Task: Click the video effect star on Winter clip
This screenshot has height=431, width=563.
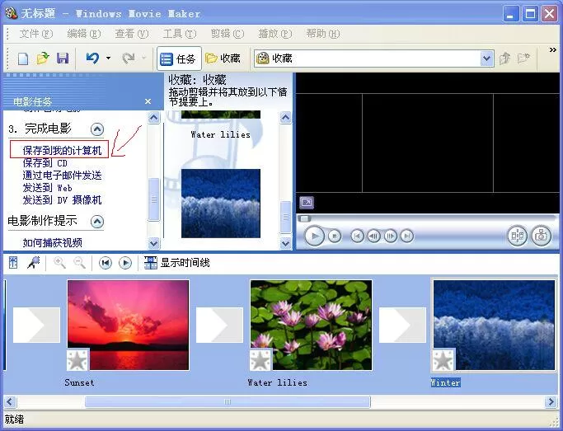Action: pos(443,359)
